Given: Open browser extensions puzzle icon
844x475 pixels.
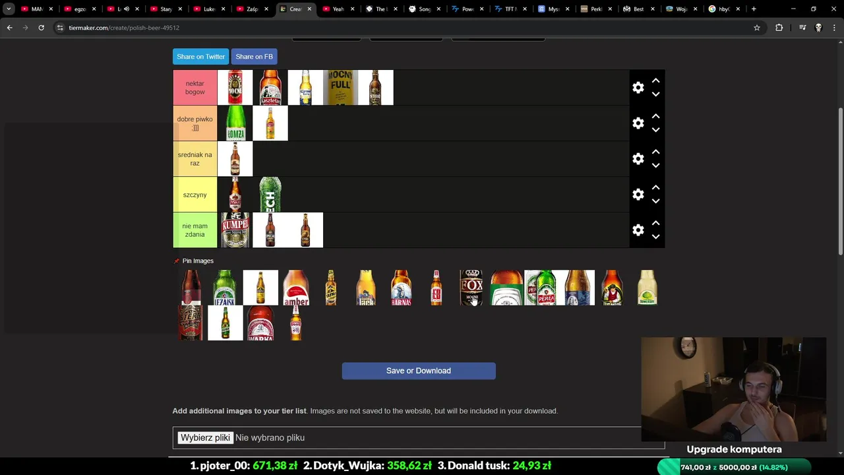Looking at the screenshot, I should pos(779,28).
